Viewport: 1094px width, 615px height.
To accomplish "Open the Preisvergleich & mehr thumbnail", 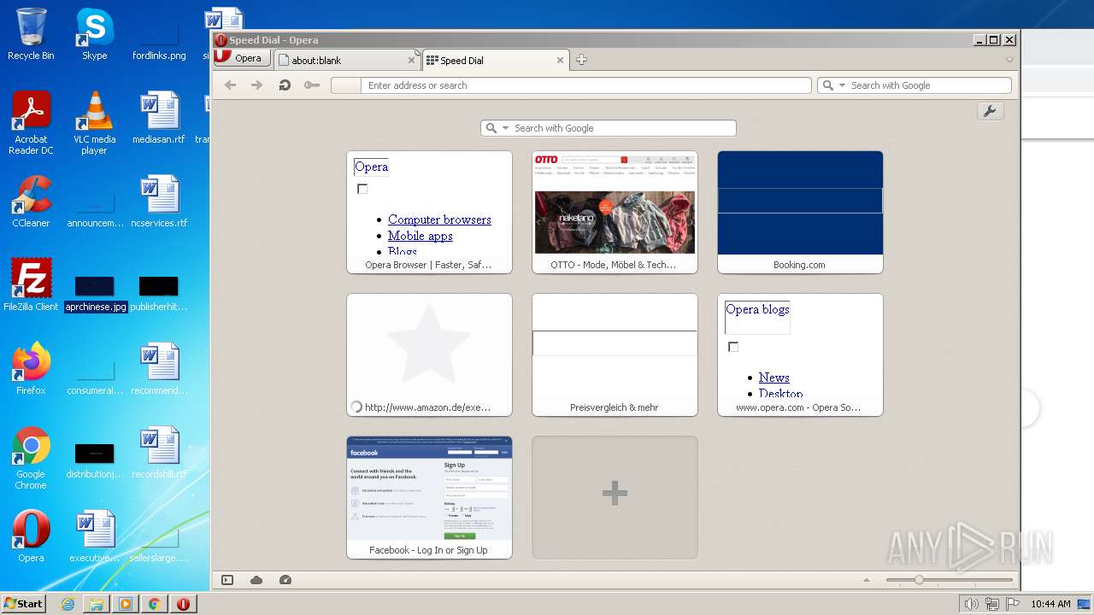I will 615,354.
